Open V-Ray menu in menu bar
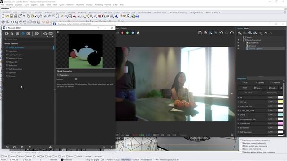This screenshot has height=161, width=287. pyautogui.click(x=115, y=5)
